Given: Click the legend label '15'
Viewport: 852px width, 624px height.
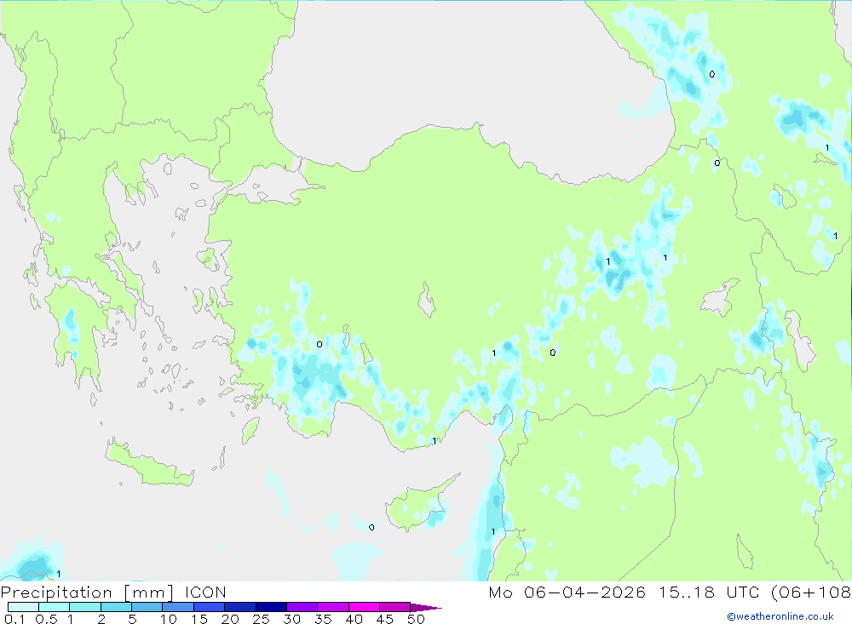Looking at the screenshot, I should tap(199, 619).
